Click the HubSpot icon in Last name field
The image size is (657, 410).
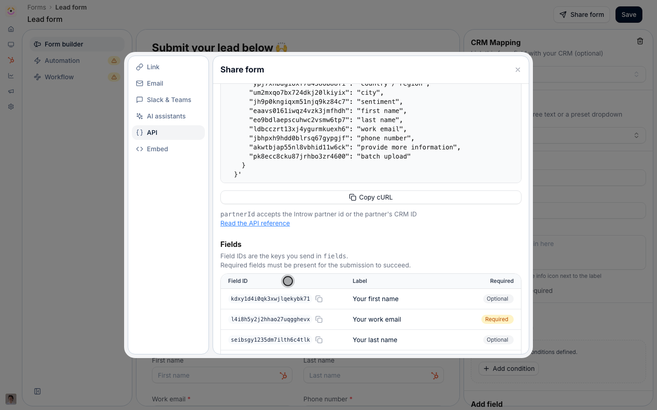click(435, 375)
